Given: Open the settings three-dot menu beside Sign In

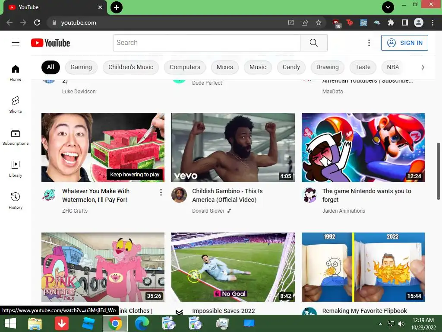Looking at the screenshot, I should tap(369, 43).
